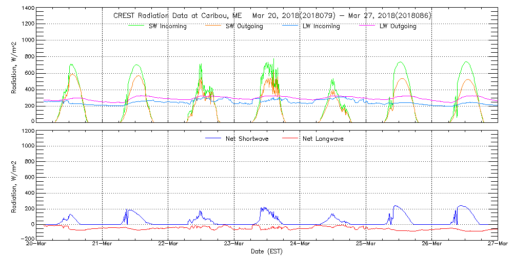Image resolution: width=513 pixels, height=256 pixels.
Task: Click the SW Outgoing legend label
Action: point(244,27)
